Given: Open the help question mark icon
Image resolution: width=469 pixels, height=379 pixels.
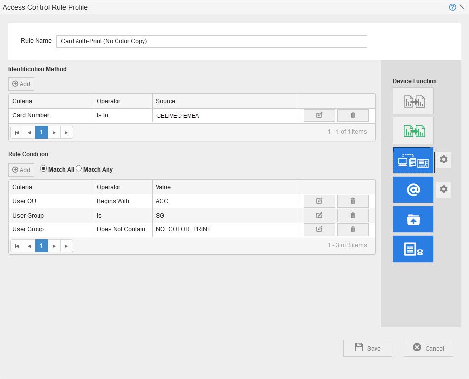Looking at the screenshot, I should pos(452,7).
